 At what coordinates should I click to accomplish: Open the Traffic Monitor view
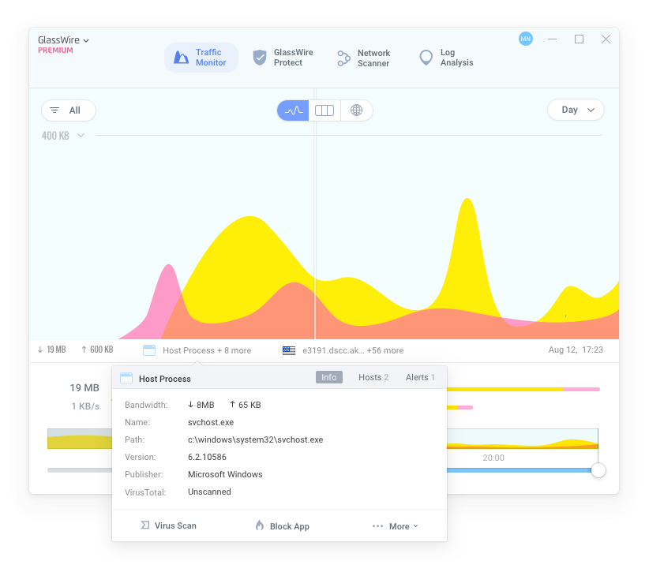tap(201, 58)
